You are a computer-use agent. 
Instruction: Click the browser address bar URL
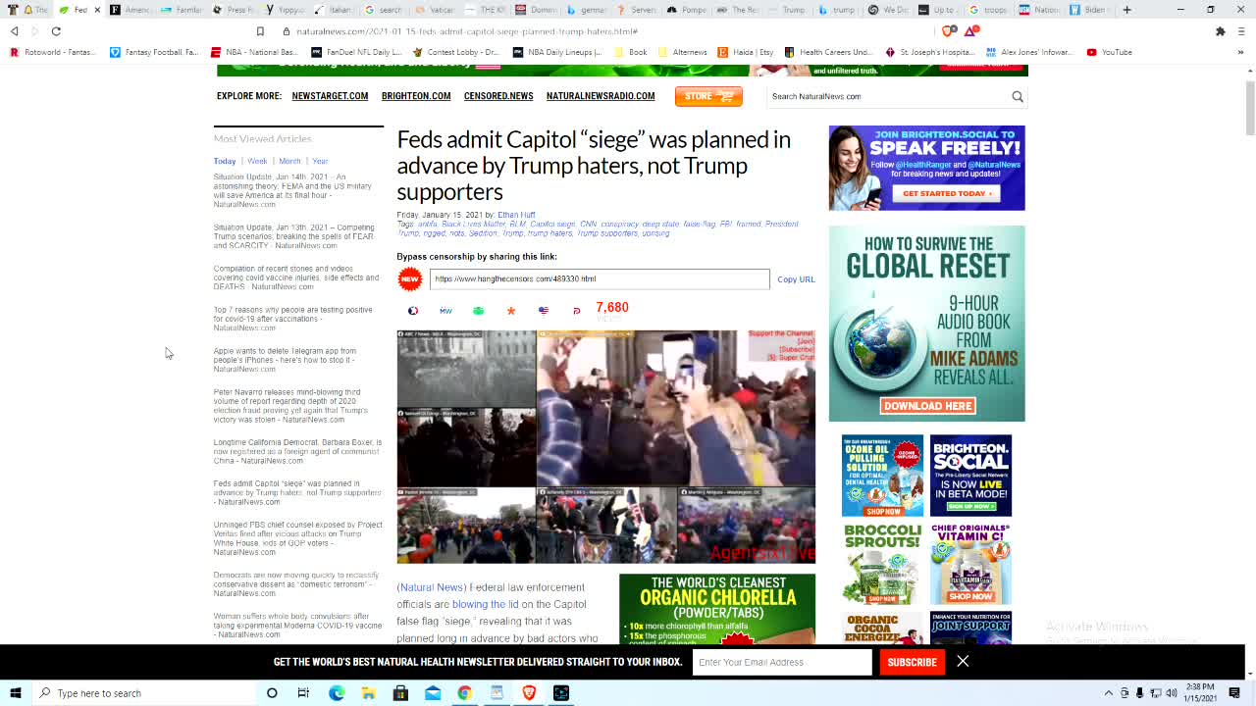(x=466, y=31)
